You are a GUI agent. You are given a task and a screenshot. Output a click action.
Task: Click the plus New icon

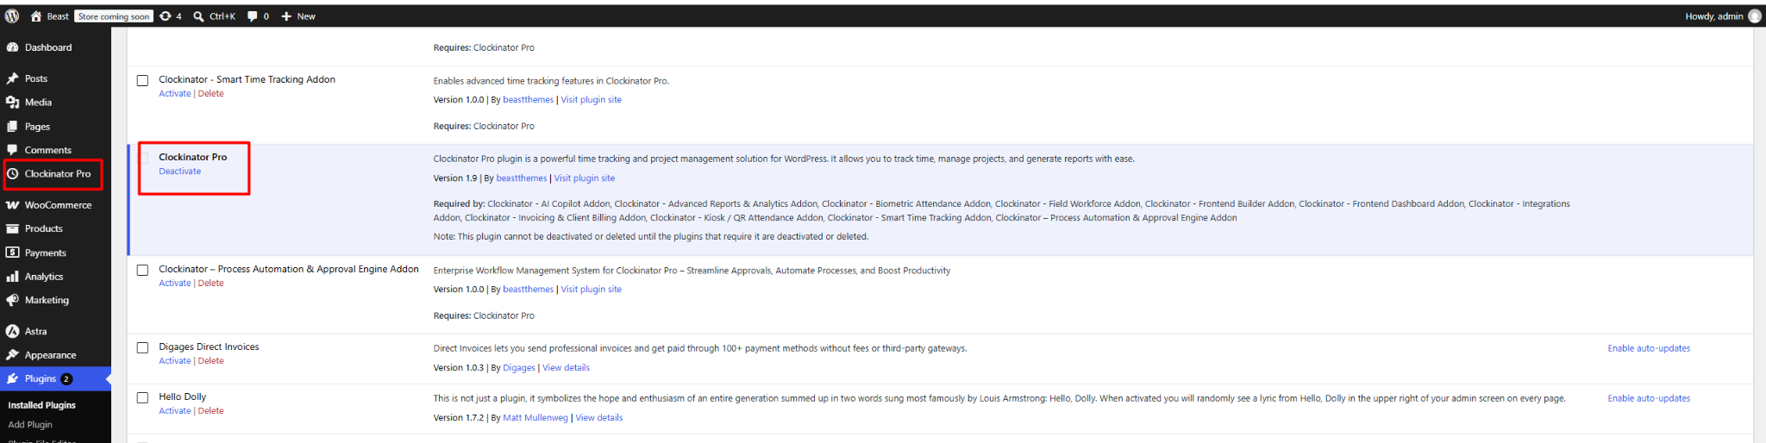coord(286,16)
